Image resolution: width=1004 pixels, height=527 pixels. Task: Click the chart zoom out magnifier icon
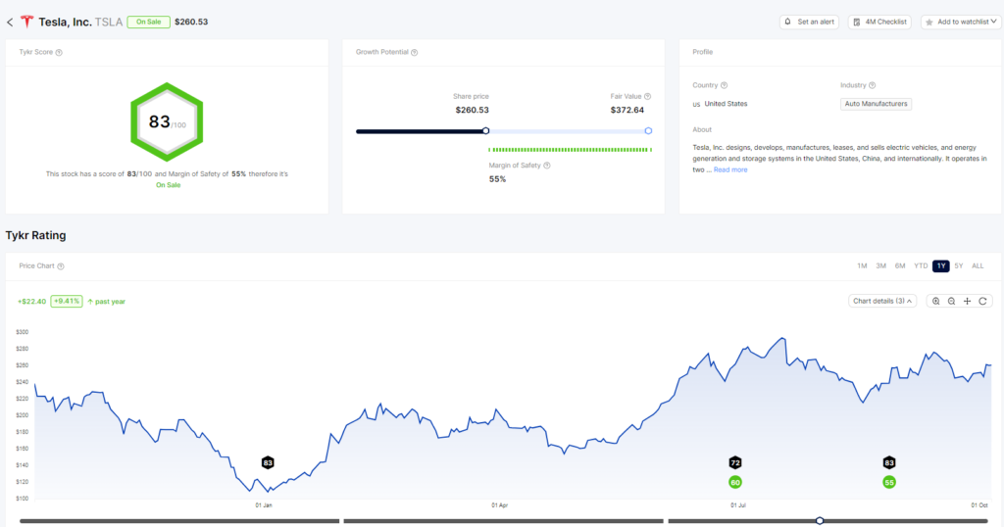click(951, 301)
